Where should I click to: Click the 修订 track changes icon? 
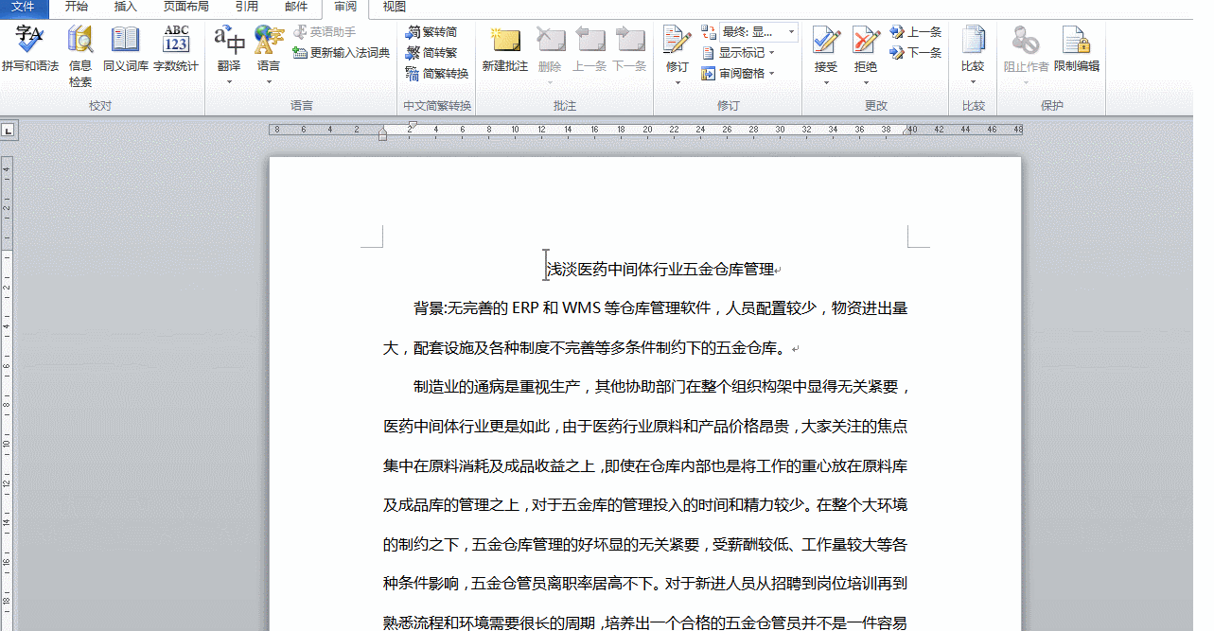click(677, 41)
